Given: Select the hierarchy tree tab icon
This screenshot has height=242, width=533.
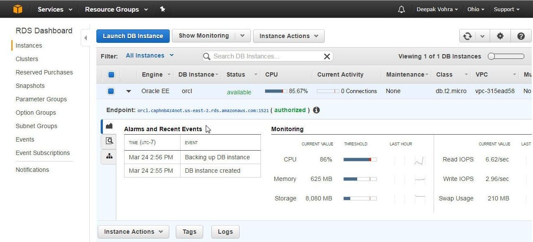Looking at the screenshot, I should (109, 156).
